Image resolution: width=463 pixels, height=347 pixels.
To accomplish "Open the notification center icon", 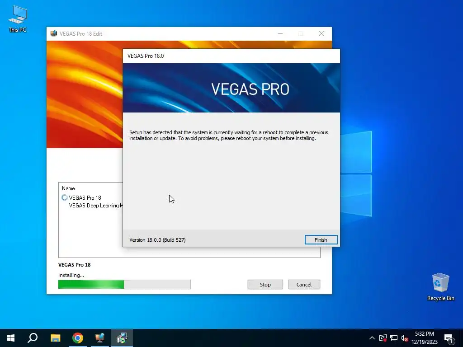I will [449, 338].
